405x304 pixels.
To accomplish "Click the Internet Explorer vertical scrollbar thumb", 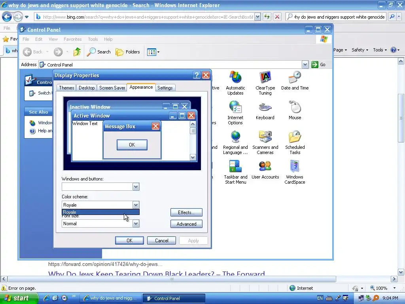I will pyautogui.click(x=401, y=118).
